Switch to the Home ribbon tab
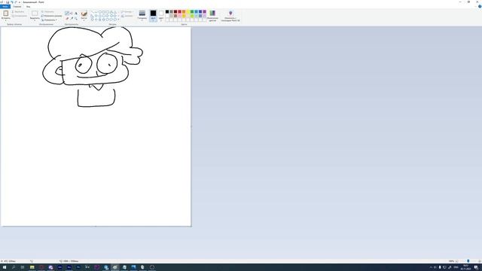482x271 pixels. tap(17, 7)
